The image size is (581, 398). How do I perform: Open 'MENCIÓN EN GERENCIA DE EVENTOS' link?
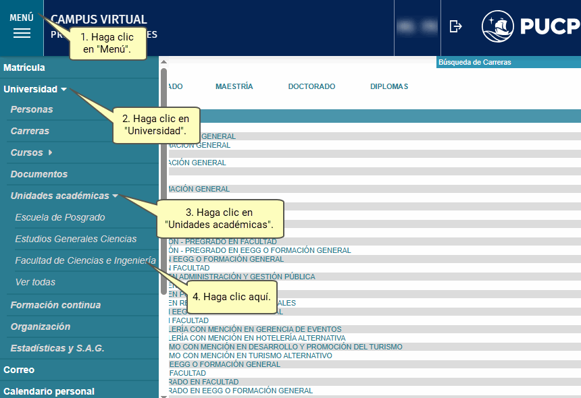[x=255, y=329]
